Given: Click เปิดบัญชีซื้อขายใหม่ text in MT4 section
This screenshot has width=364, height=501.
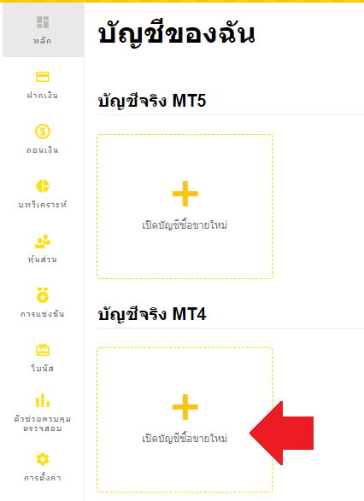Looking at the screenshot, I should (x=185, y=439).
